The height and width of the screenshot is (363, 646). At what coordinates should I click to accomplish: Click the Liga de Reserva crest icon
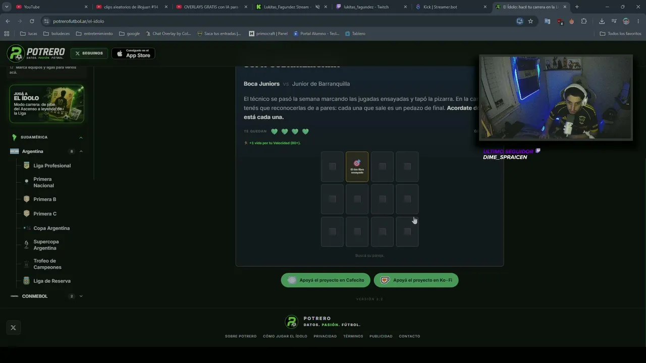click(27, 281)
